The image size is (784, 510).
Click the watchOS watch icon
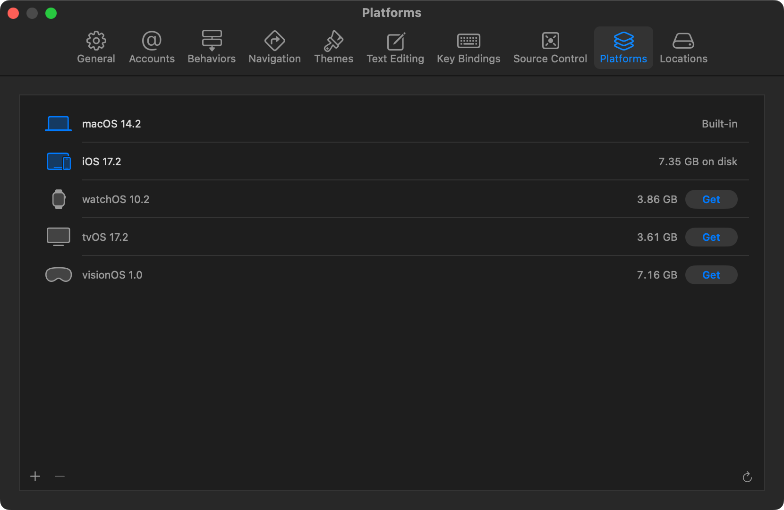point(58,199)
